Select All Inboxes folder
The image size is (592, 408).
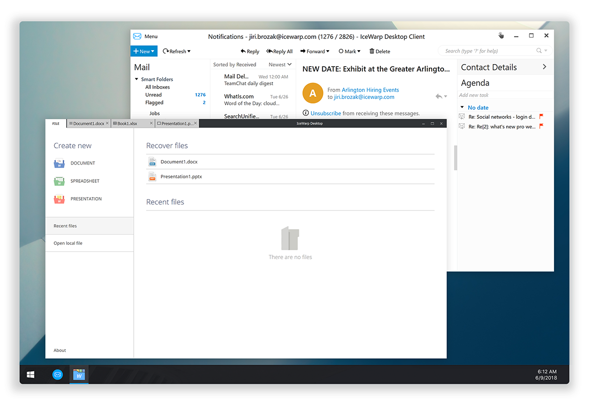[x=157, y=87]
